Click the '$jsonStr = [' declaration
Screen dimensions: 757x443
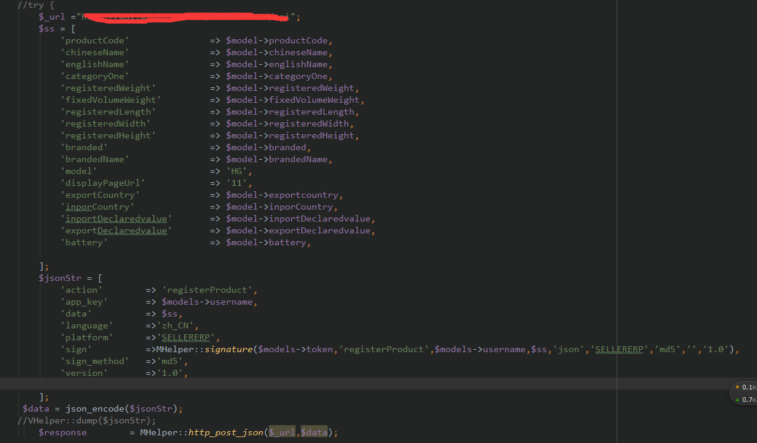[x=71, y=278]
